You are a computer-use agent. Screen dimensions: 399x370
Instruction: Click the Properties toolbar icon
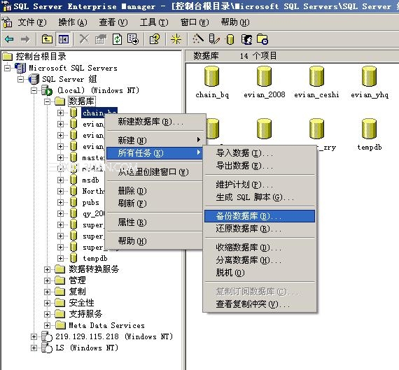pyautogui.click(x=101, y=39)
